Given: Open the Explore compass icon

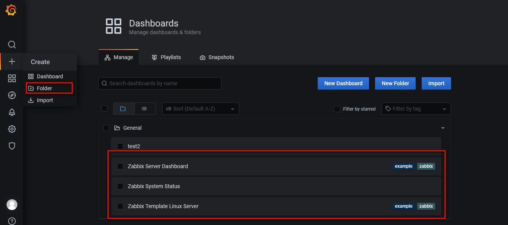Looking at the screenshot, I should pyautogui.click(x=12, y=95).
